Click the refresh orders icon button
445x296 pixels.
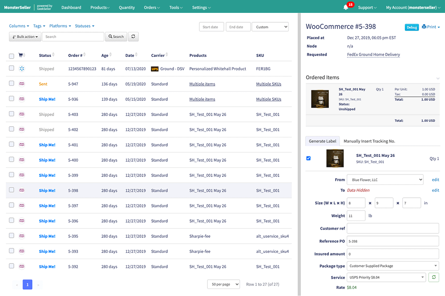[x=133, y=36]
